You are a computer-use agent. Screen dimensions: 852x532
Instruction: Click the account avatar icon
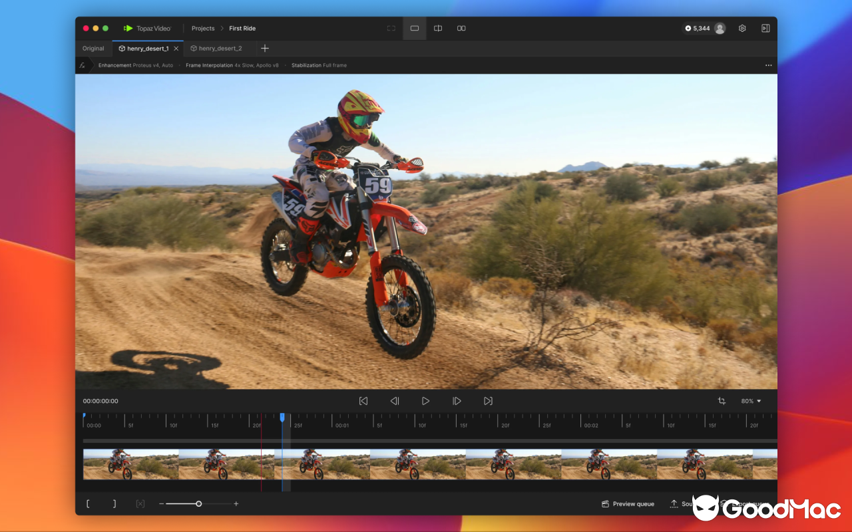[720, 28]
